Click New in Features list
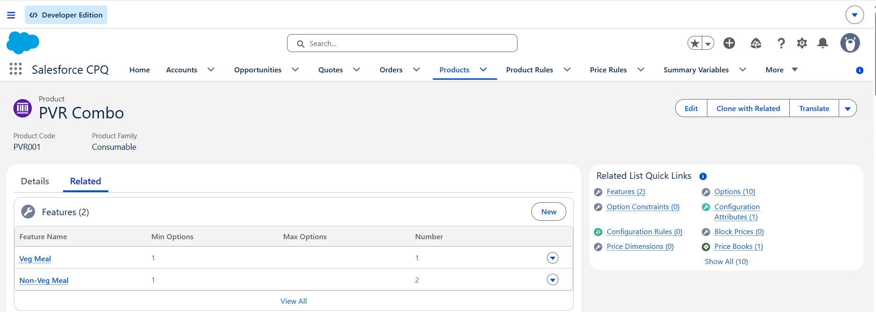The width and height of the screenshot is (876, 312). [549, 212]
